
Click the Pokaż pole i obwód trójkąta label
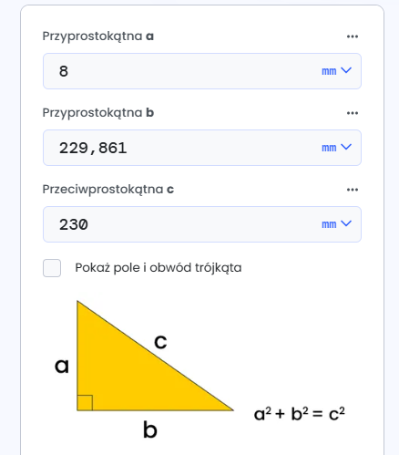pos(159,268)
